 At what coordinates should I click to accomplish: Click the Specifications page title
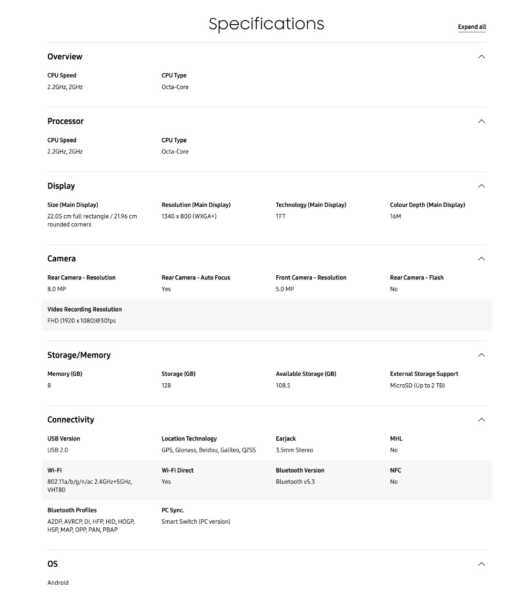[x=266, y=24]
